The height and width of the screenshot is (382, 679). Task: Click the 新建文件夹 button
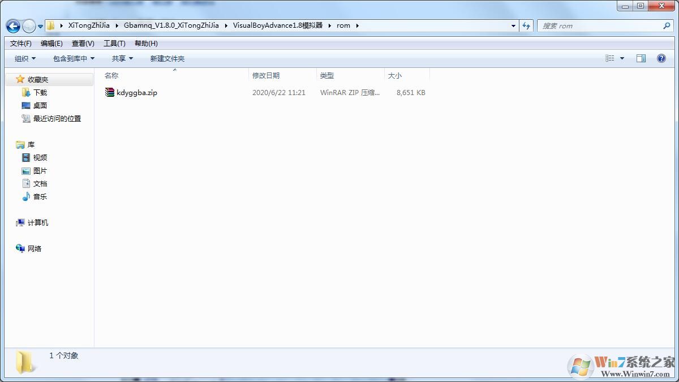pyautogui.click(x=167, y=58)
